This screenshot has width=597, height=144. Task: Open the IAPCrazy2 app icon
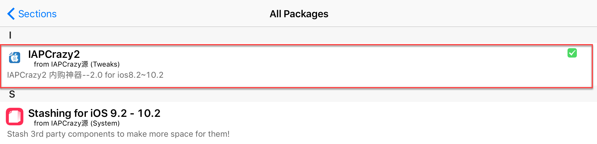pyautogui.click(x=14, y=58)
